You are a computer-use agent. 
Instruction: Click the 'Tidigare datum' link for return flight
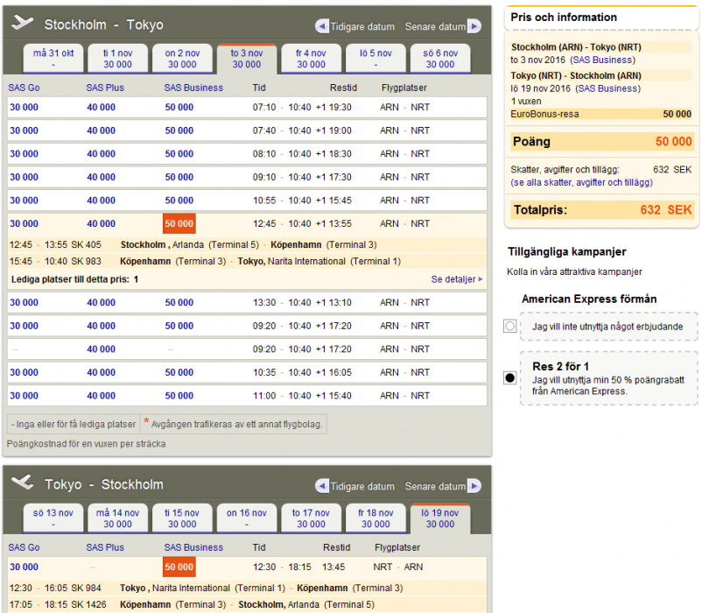pos(362,487)
